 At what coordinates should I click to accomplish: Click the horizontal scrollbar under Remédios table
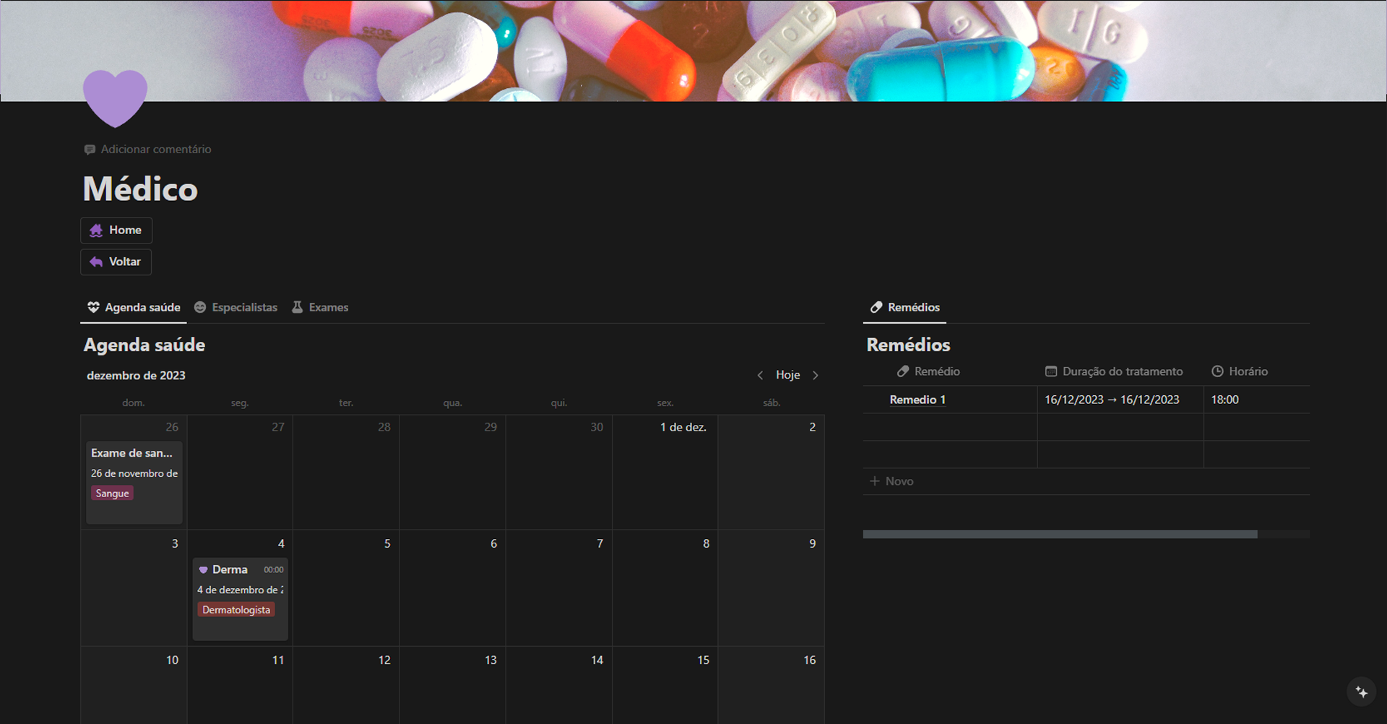pyautogui.click(x=1060, y=535)
